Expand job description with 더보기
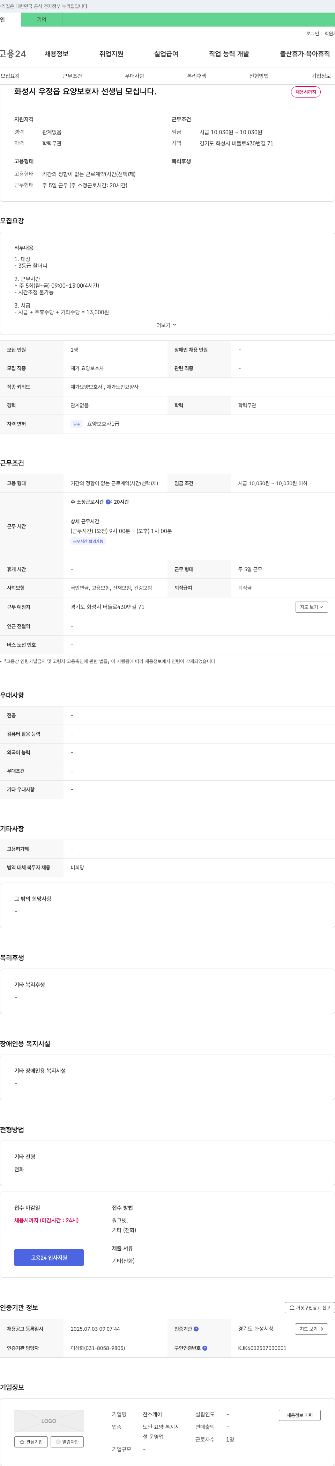The image size is (335, 1466). click(166, 325)
